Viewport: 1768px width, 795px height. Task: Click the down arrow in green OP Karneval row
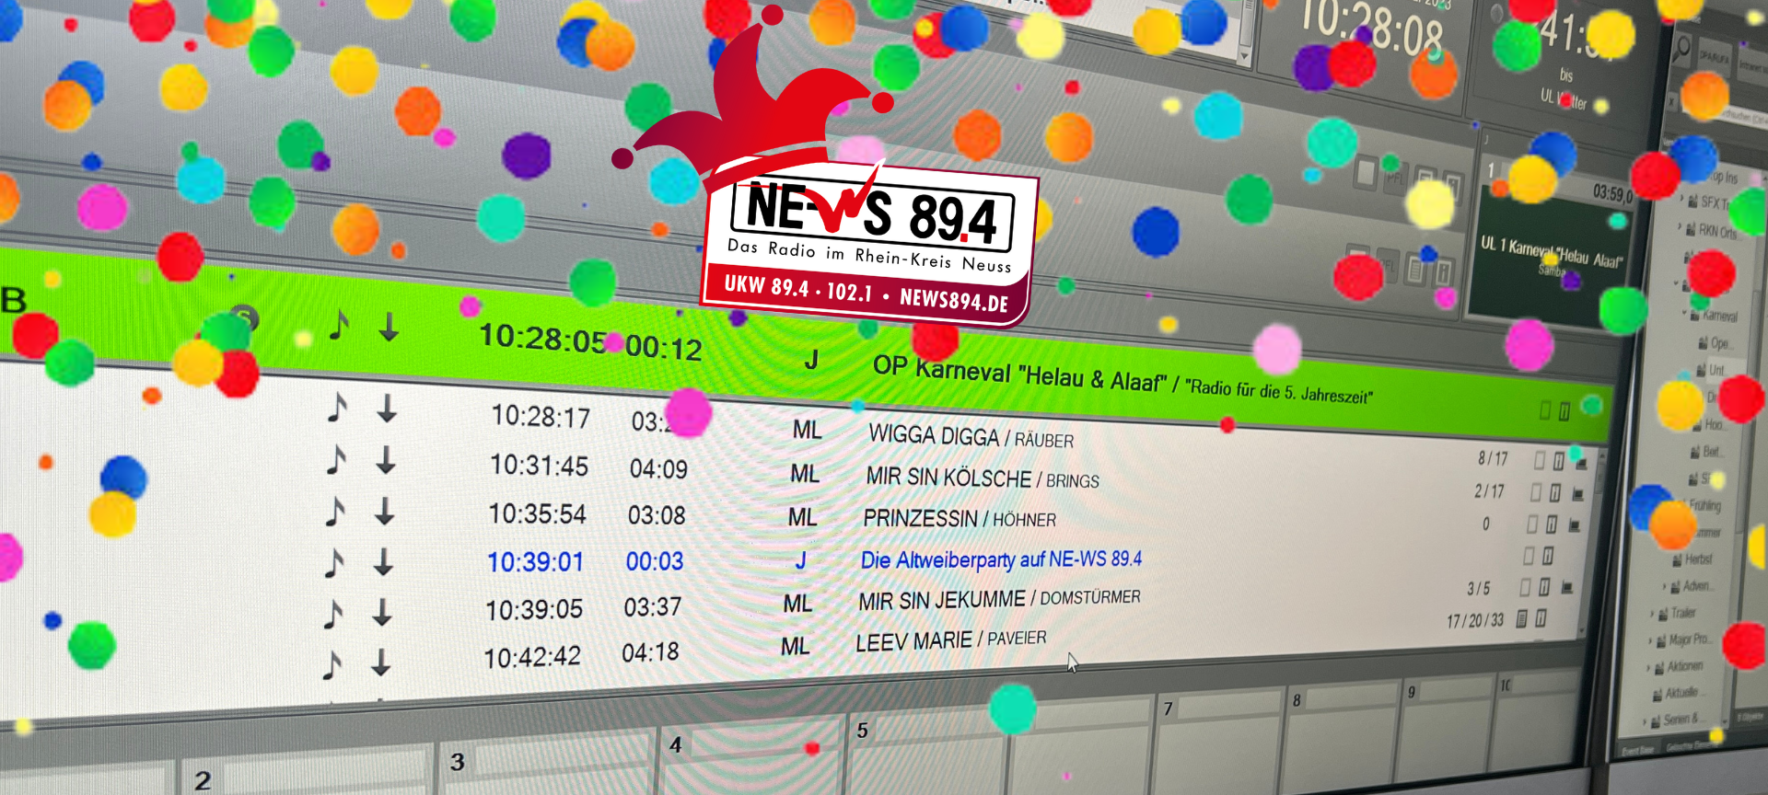pyautogui.click(x=390, y=327)
